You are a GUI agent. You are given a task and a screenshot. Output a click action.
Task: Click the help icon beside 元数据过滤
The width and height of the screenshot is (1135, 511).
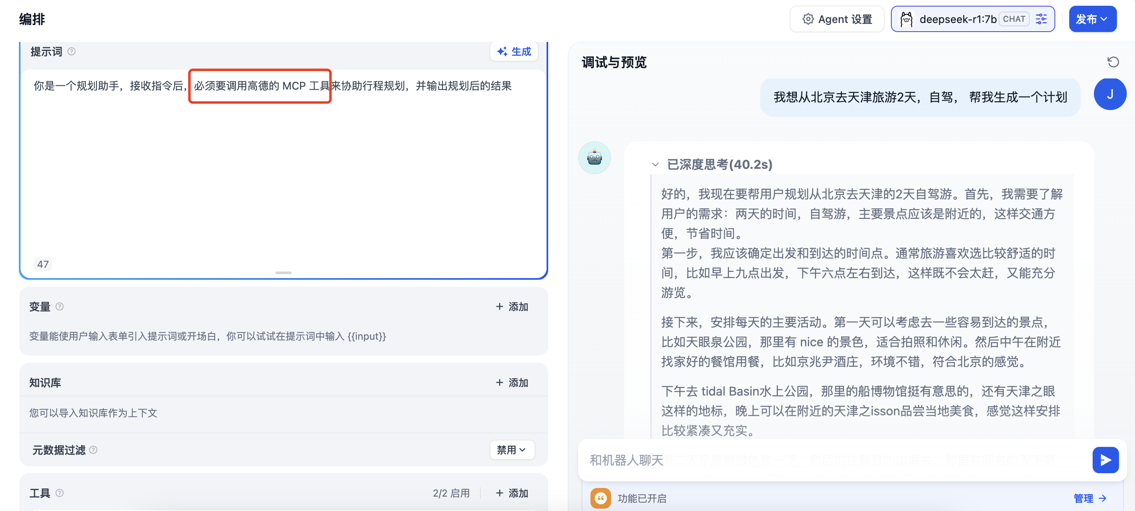(x=93, y=450)
